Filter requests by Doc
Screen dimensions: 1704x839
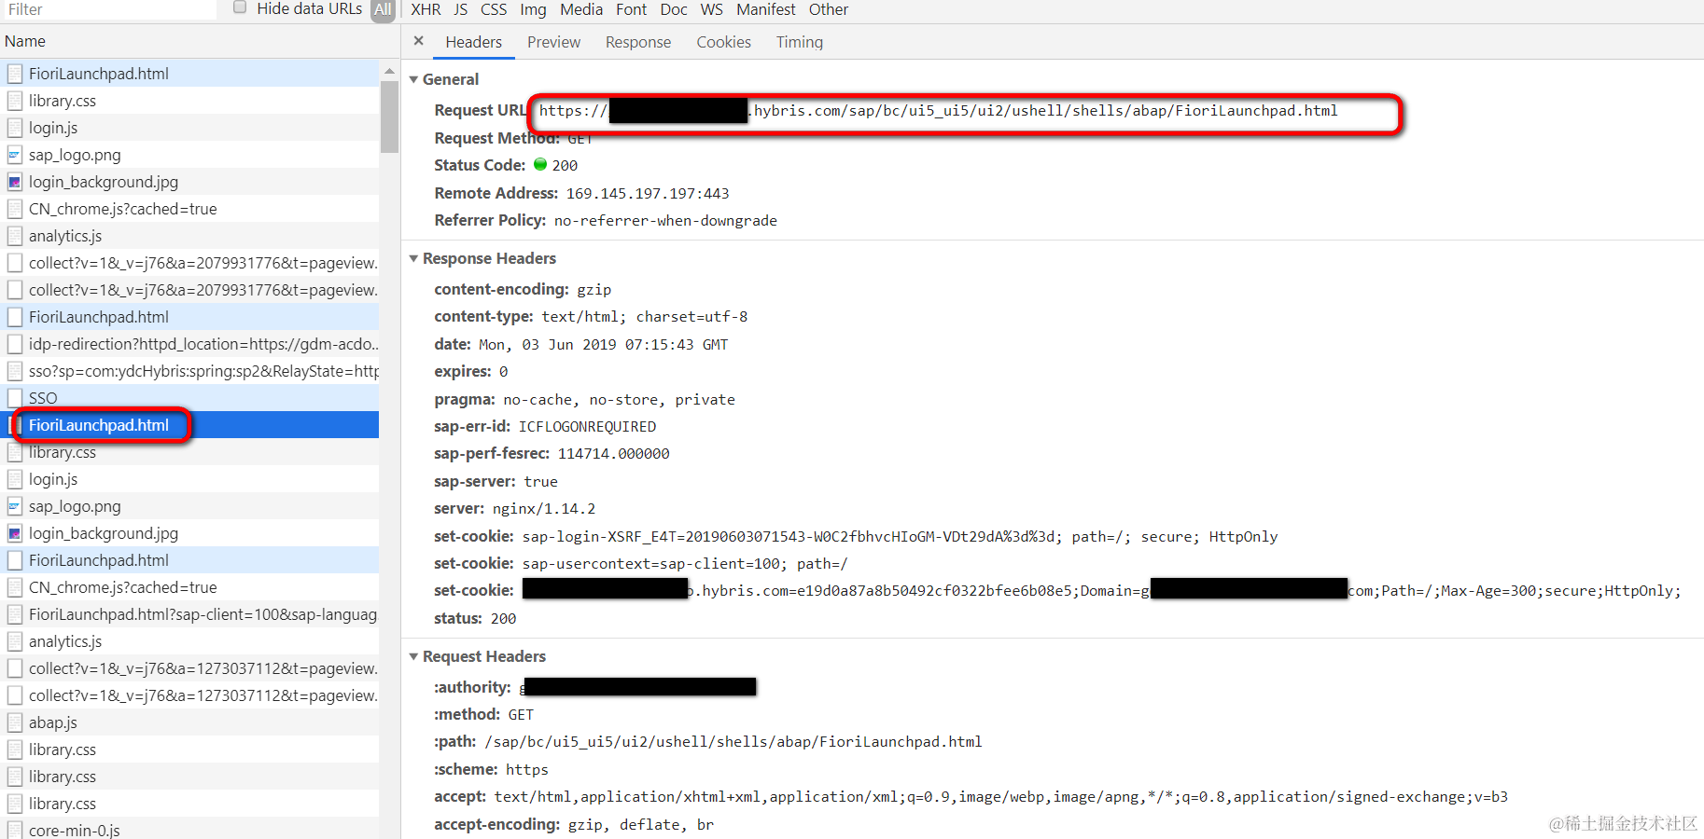coord(673,9)
